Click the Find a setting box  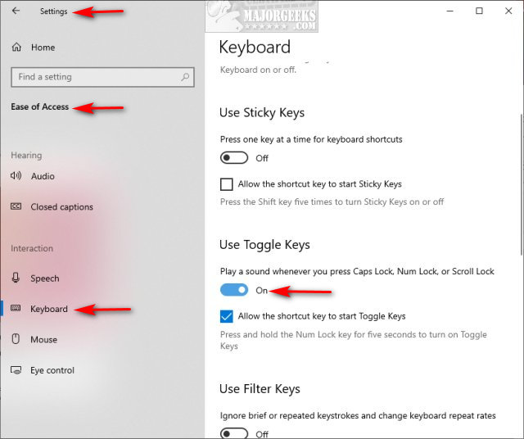coord(94,77)
